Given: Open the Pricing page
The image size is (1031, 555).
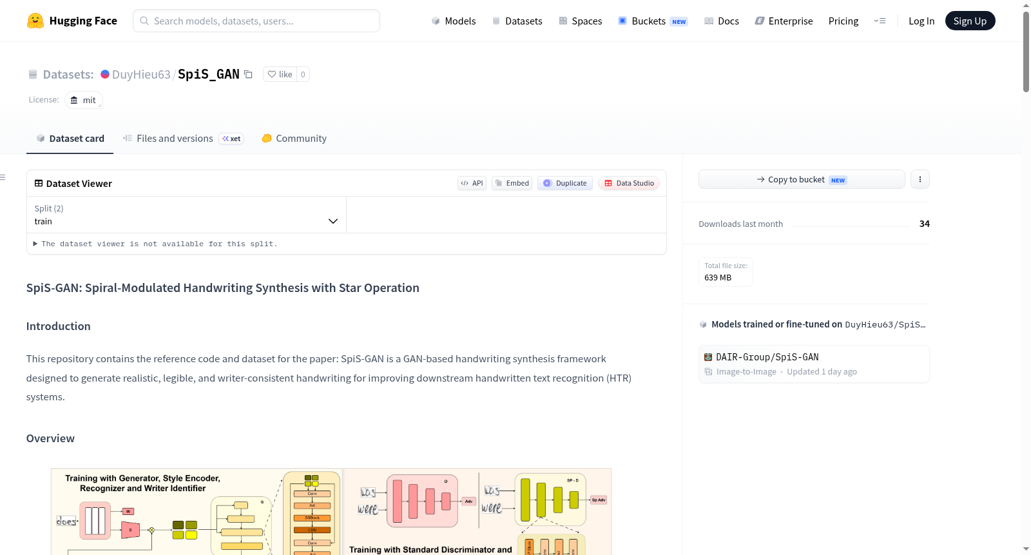Looking at the screenshot, I should point(843,21).
